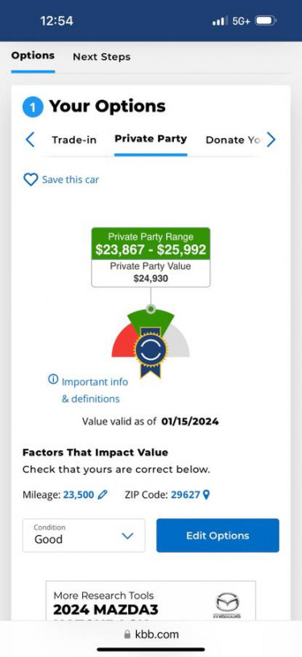Click the left arrow in options carousel
Viewport: 302px width, 657px height.
point(30,140)
